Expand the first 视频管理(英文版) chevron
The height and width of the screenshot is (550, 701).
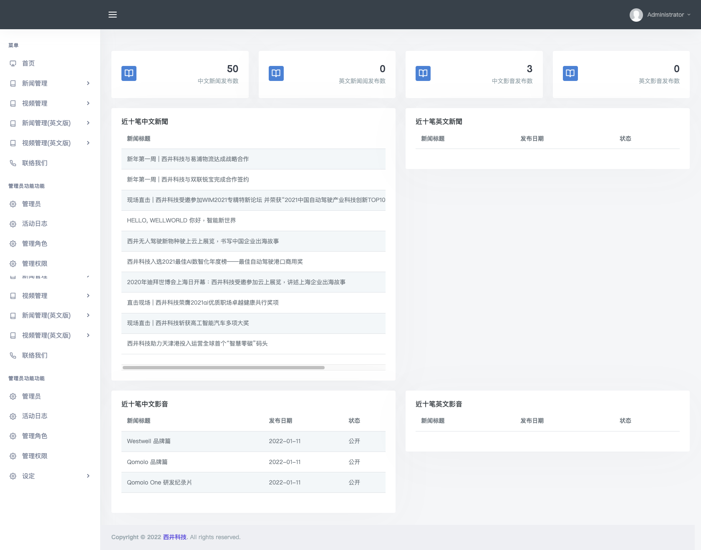click(88, 143)
